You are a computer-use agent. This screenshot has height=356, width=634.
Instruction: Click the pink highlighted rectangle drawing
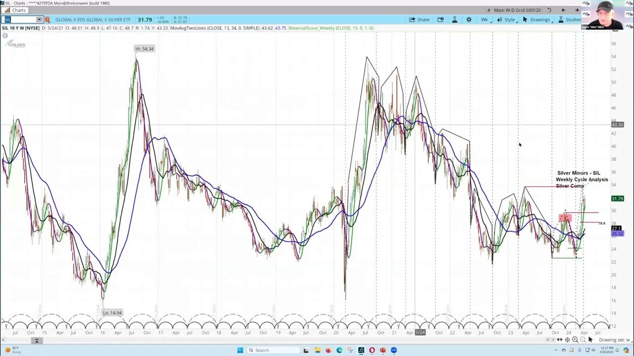coord(565,218)
